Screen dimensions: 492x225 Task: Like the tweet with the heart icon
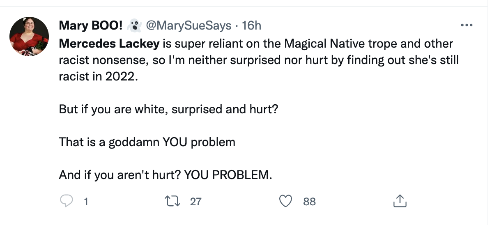[x=285, y=201]
